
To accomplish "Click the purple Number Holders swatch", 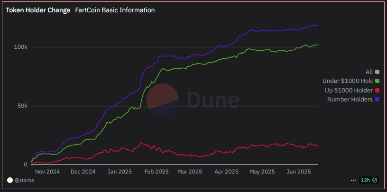I will 377,100.
